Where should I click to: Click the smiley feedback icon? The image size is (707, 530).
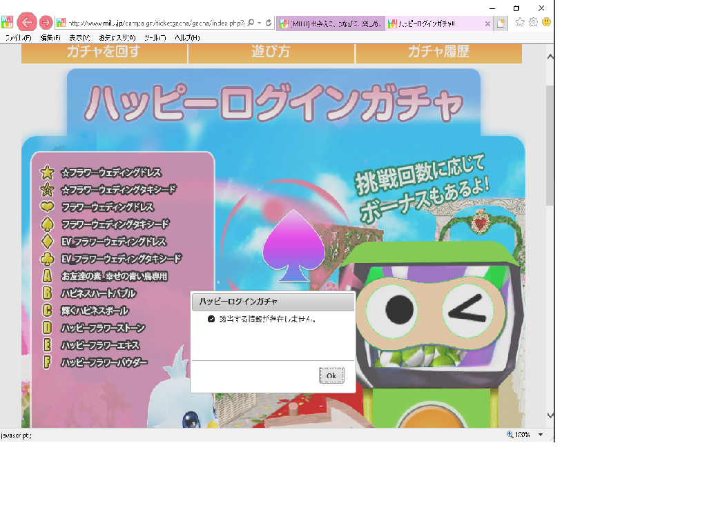point(546,22)
